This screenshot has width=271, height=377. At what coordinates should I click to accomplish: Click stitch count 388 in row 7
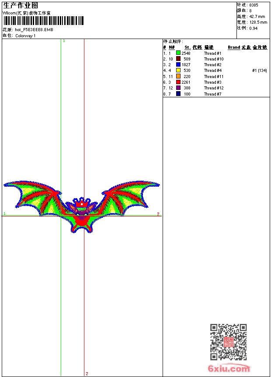click(x=187, y=88)
